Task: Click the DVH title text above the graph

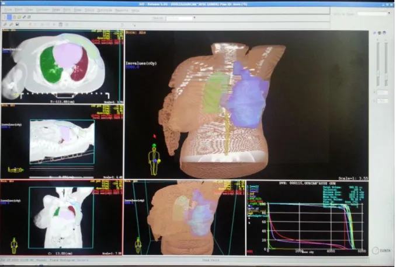Action: pyautogui.click(x=307, y=183)
